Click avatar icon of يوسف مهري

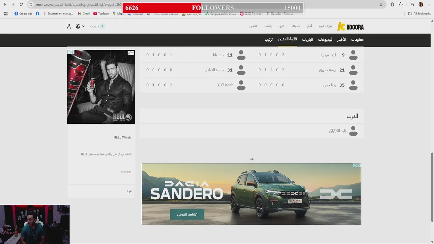coord(353,70)
